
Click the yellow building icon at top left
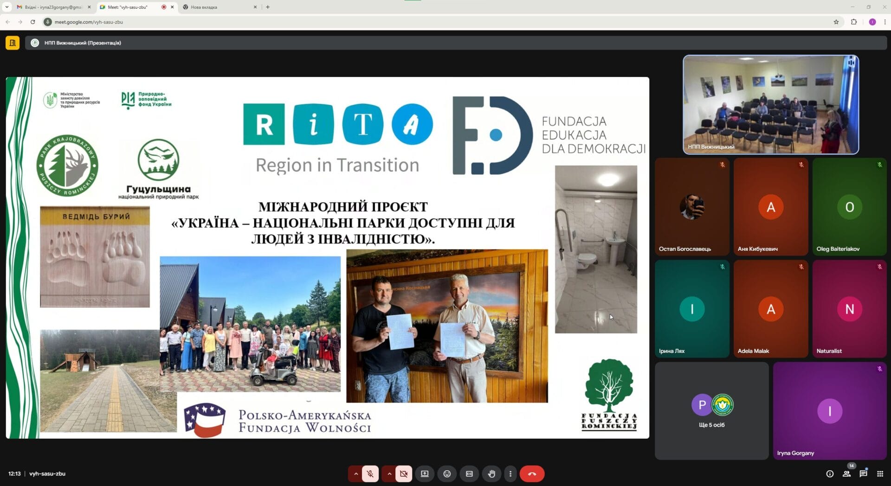pyautogui.click(x=13, y=43)
